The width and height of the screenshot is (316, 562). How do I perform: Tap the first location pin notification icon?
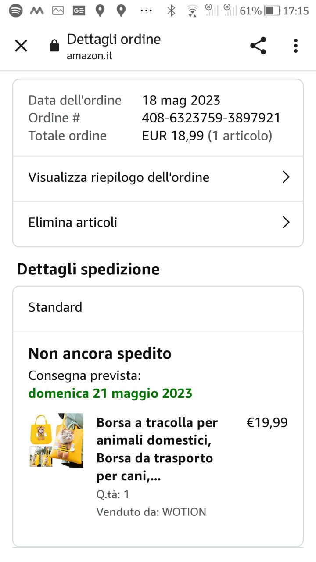[x=100, y=11]
